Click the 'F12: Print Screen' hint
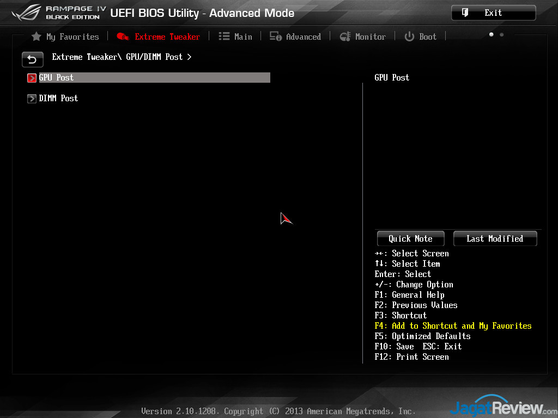This screenshot has height=418, width=558. pyautogui.click(x=412, y=356)
